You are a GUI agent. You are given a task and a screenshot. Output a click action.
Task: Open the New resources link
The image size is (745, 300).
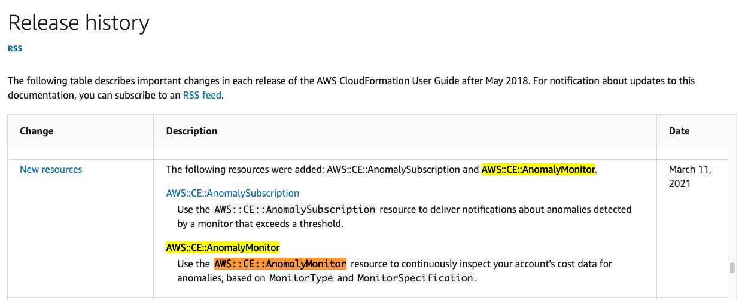51,169
